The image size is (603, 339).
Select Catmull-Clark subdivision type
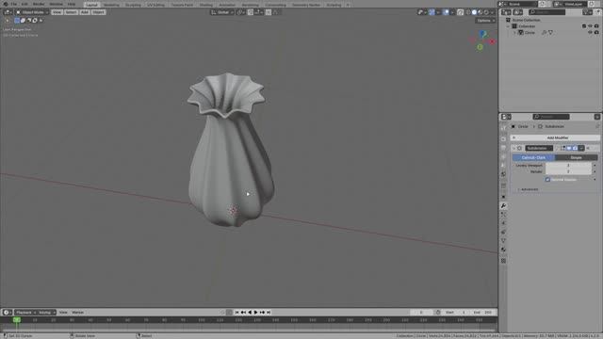pos(533,157)
